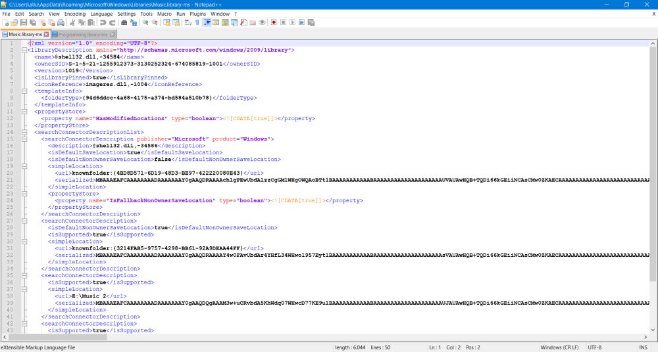Enable synchronized horizontal scrolling icon
The height and width of the screenshot is (352, 658).
(x=176, y=22)
